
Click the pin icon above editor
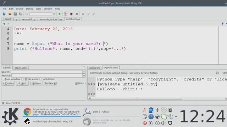coord(223,24)
